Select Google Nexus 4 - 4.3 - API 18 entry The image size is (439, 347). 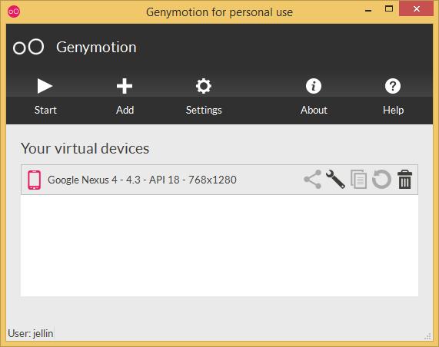click(219, 180)
